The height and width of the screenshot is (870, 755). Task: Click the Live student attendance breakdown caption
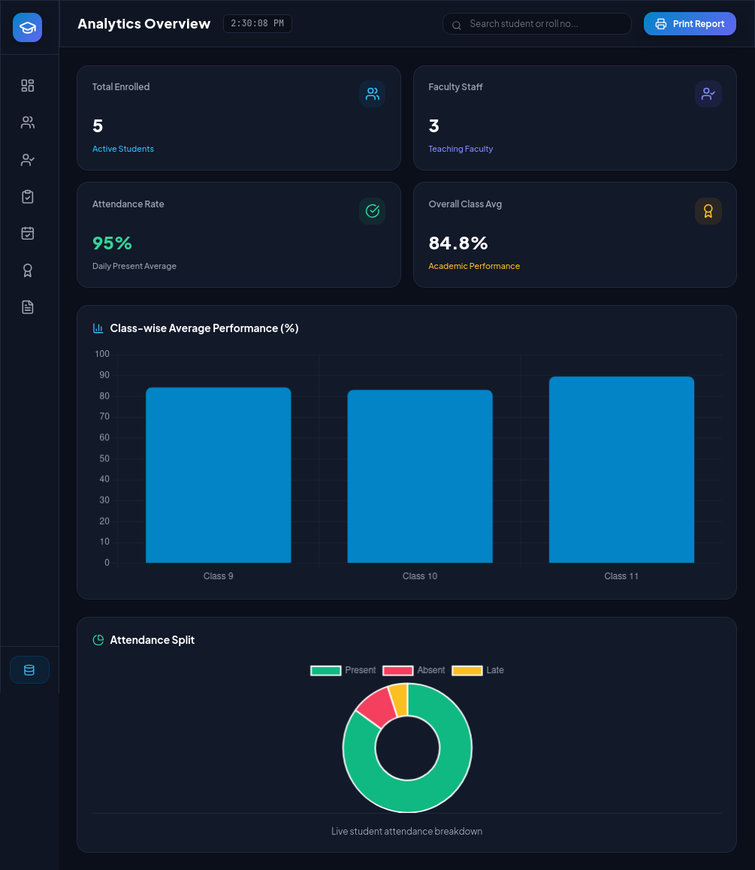click(406, 831)
